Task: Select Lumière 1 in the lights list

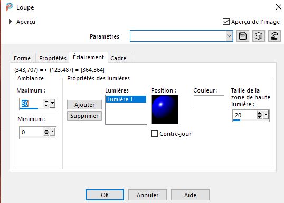Action: (x=126, y=99)
